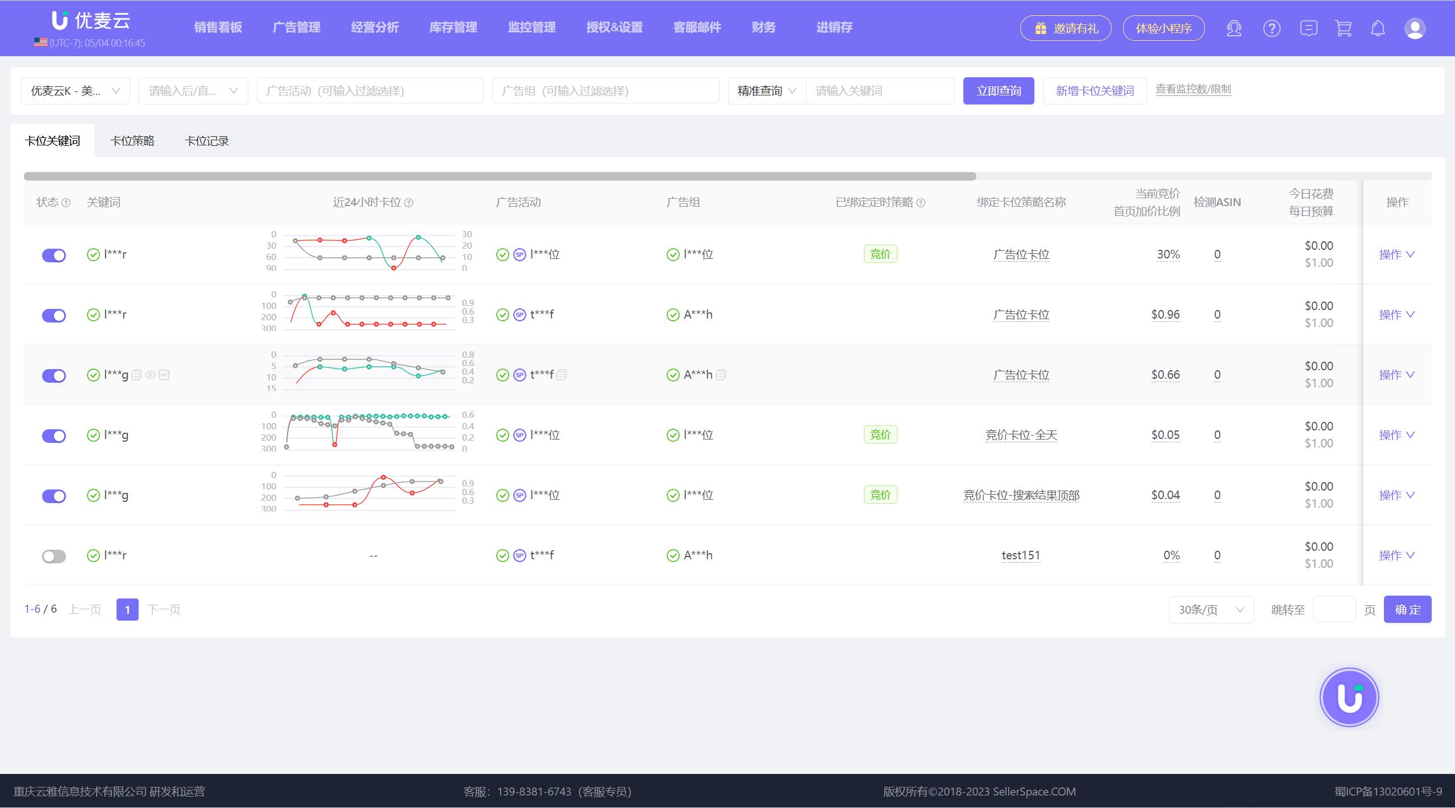Click the 立即查询 button

tap(998, 91)
